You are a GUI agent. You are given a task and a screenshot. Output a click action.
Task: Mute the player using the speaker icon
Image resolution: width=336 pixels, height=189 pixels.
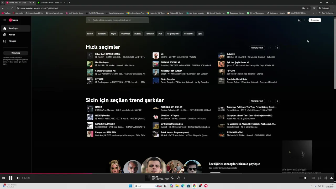(313, 178)
